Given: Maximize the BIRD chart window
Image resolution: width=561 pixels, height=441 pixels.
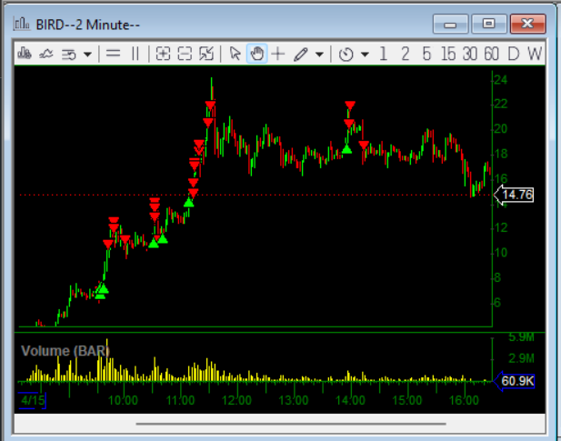Looking at the screenshot, I should (489, 24).
